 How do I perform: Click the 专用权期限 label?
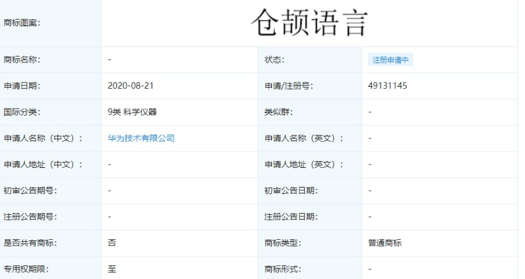pos(26,269)
